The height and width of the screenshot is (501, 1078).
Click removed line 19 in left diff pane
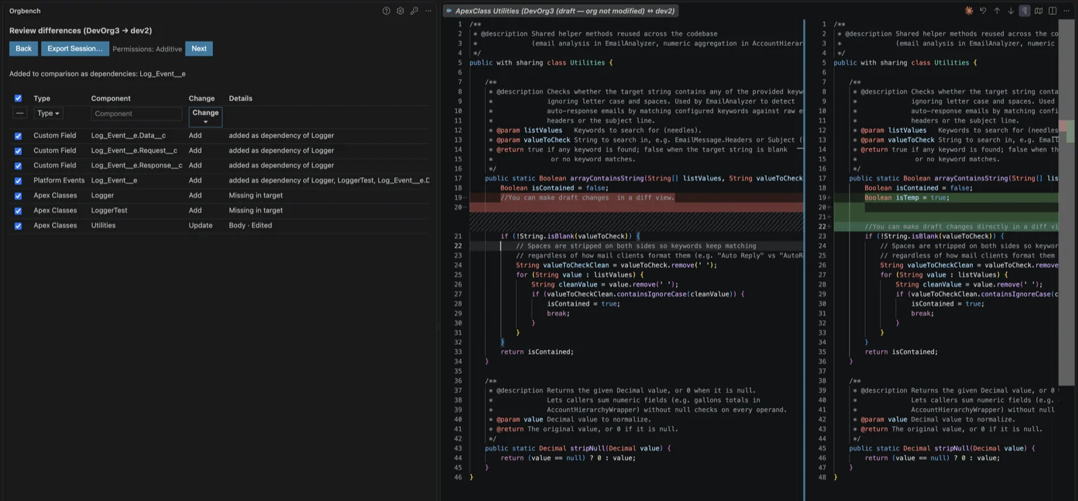coord(587,198)
